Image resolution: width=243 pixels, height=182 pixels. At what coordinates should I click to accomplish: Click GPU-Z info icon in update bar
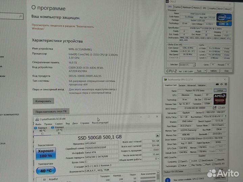[168, 180]
